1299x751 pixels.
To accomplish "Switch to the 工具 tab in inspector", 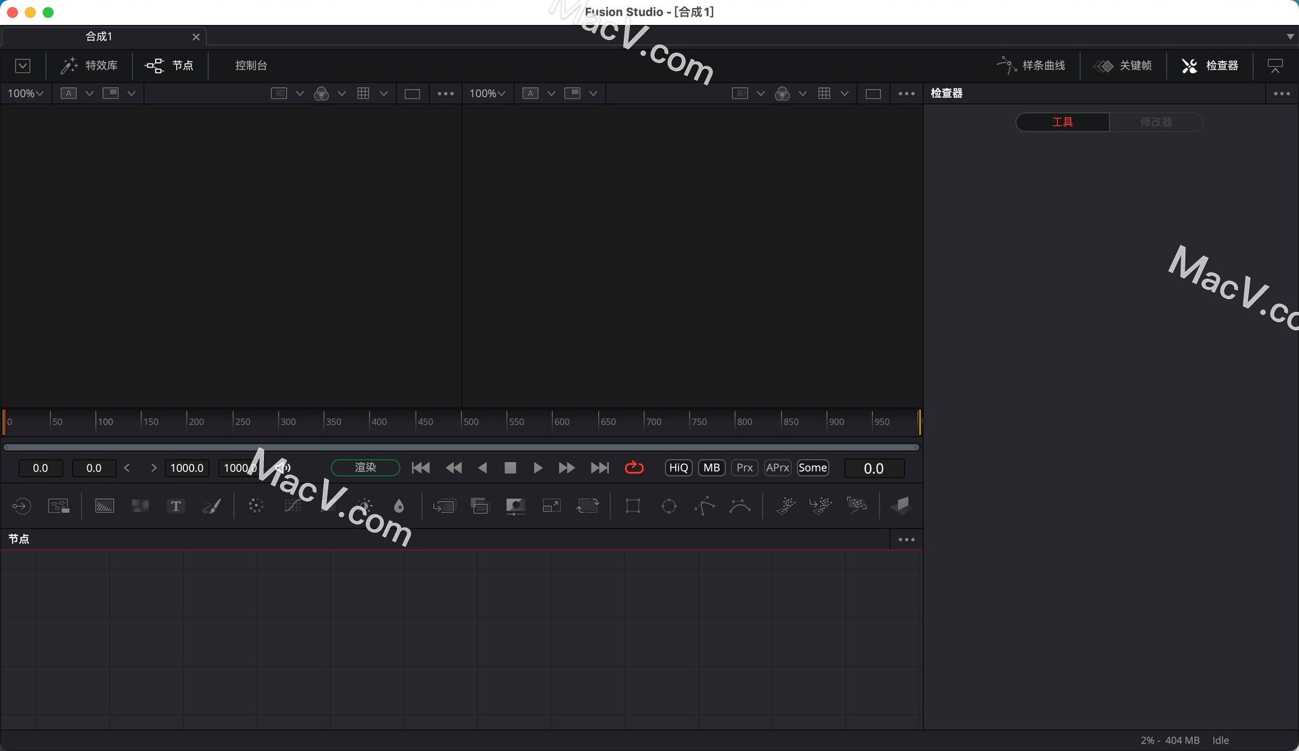I will (x=1062, y=122).
